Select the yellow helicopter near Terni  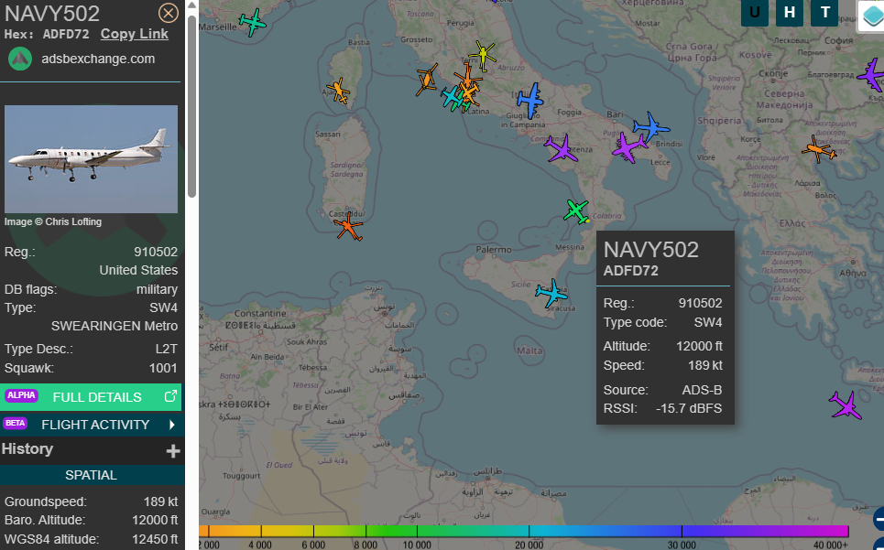point(483,55)
